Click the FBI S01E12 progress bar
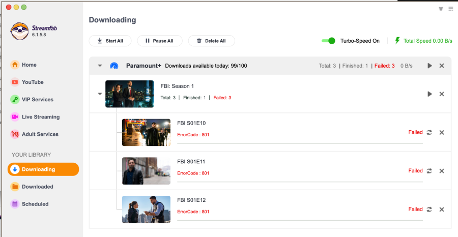This screenshot has height=237, width=458. click(x=300, y=220)
